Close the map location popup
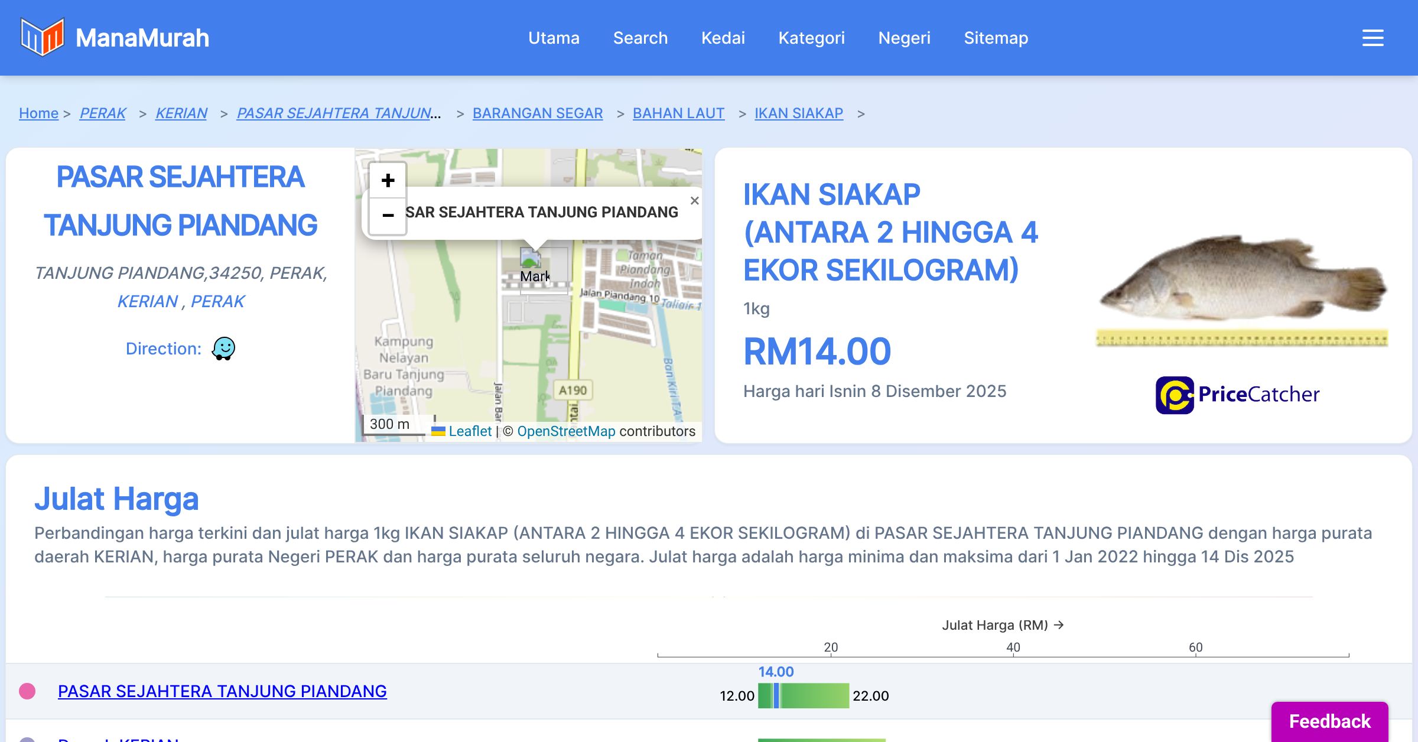1418x742 pixels. tap(695, 201)
